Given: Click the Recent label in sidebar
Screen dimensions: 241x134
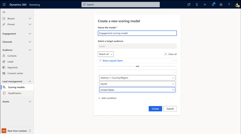Looking at the screenshot, I should coord(11,18).
